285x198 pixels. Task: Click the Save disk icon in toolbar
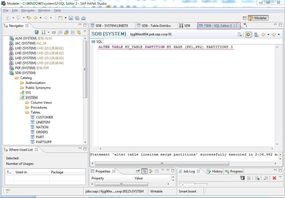point(71,18)
